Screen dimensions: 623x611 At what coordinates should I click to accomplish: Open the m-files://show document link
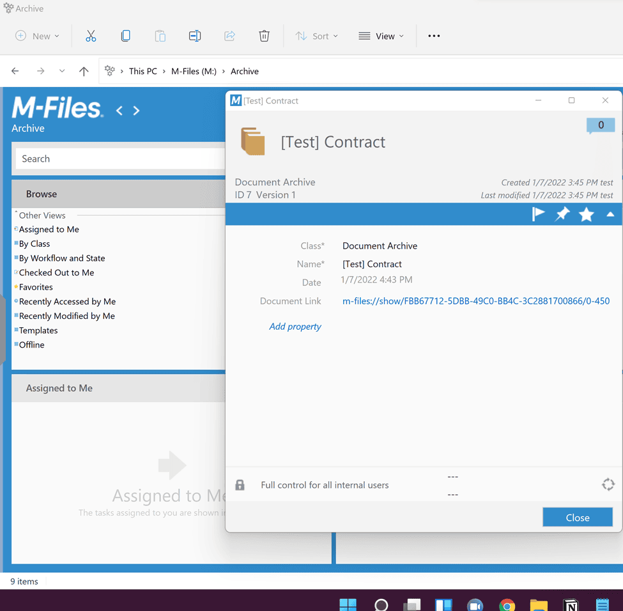[x=475, y=301]
